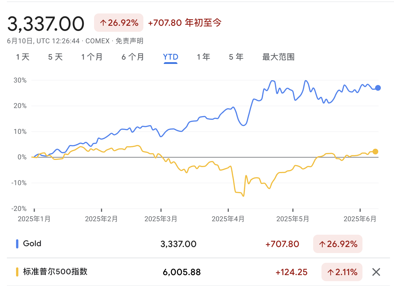
Task: Click the yellow 标准普尔500指数 legend color bar
Action: tap(17, 272)
